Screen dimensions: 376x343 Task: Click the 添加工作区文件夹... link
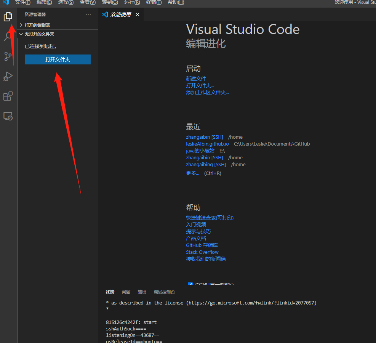tap(207, 92)
